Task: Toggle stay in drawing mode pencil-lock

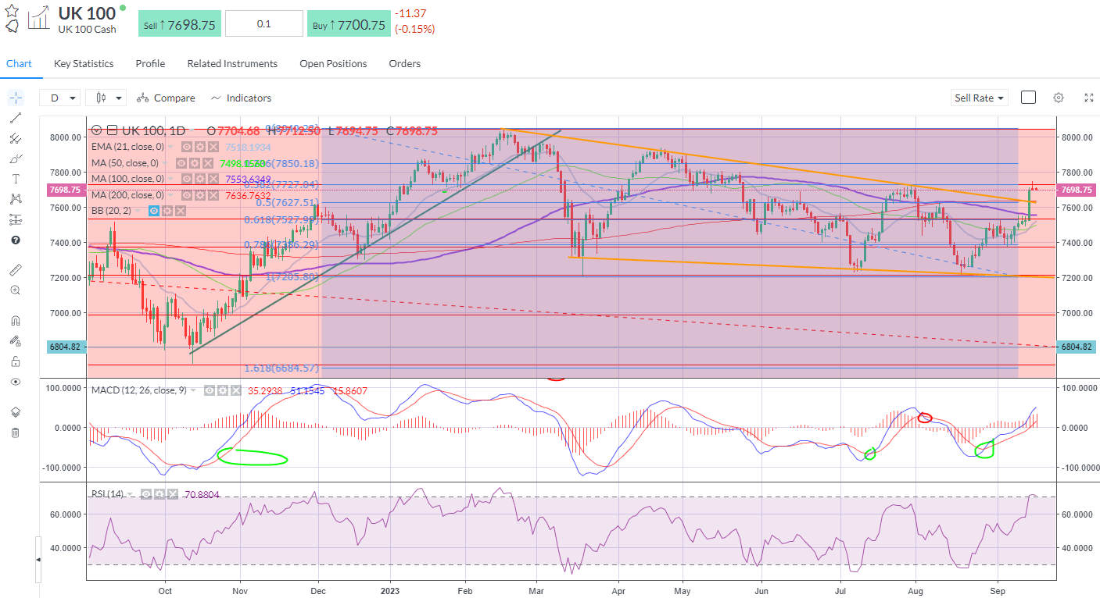Action: pyautogui.click(x=16, y=340)
